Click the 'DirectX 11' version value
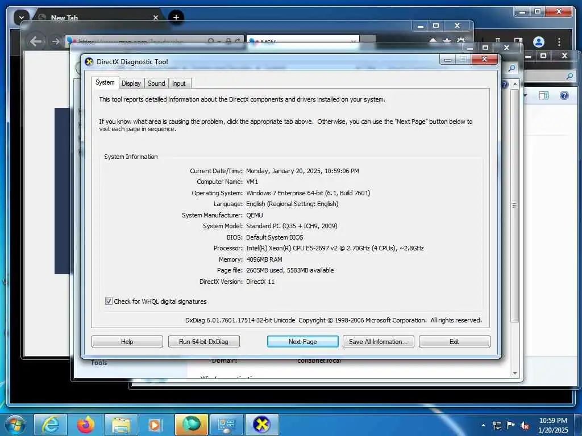This screenshot has width=582, height=436. click(260, 282)
